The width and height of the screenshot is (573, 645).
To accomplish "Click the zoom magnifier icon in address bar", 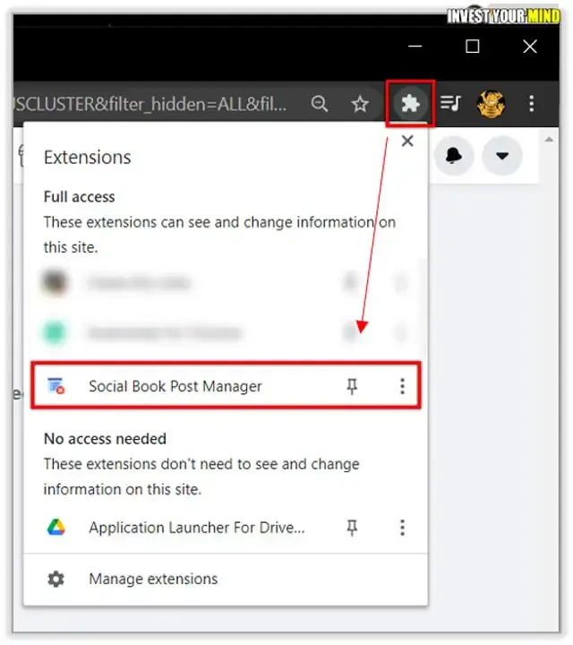I will pyautogui.click(x=320, y=104).
